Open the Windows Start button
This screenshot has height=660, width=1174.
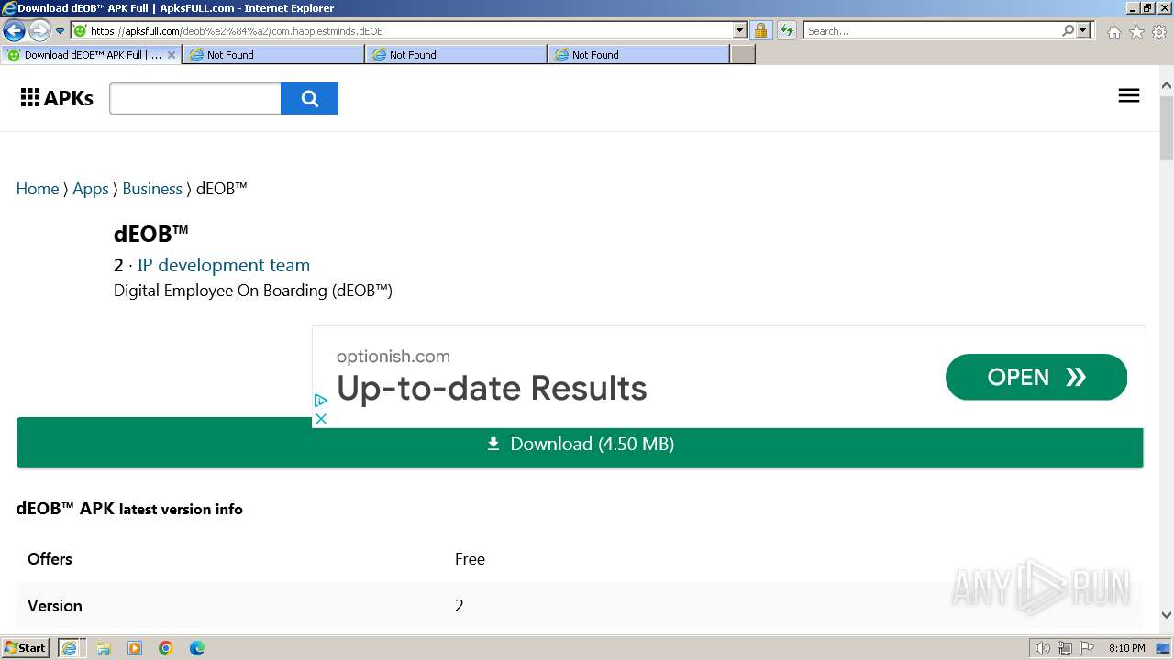click(x=25, y=647)
